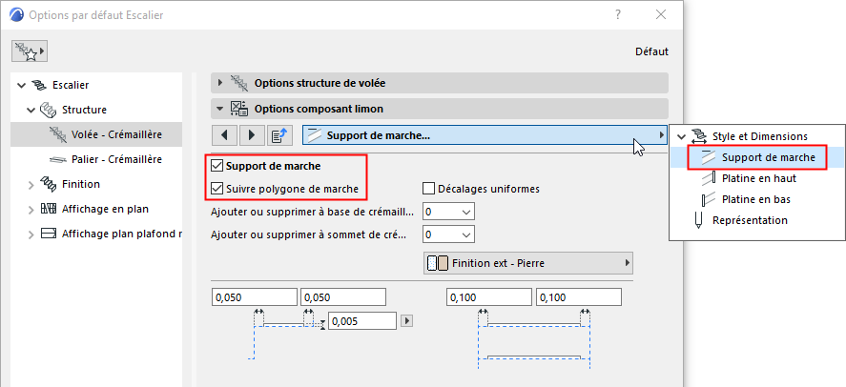Open the Finition ext - Pierre material picker

coord(527,263)
